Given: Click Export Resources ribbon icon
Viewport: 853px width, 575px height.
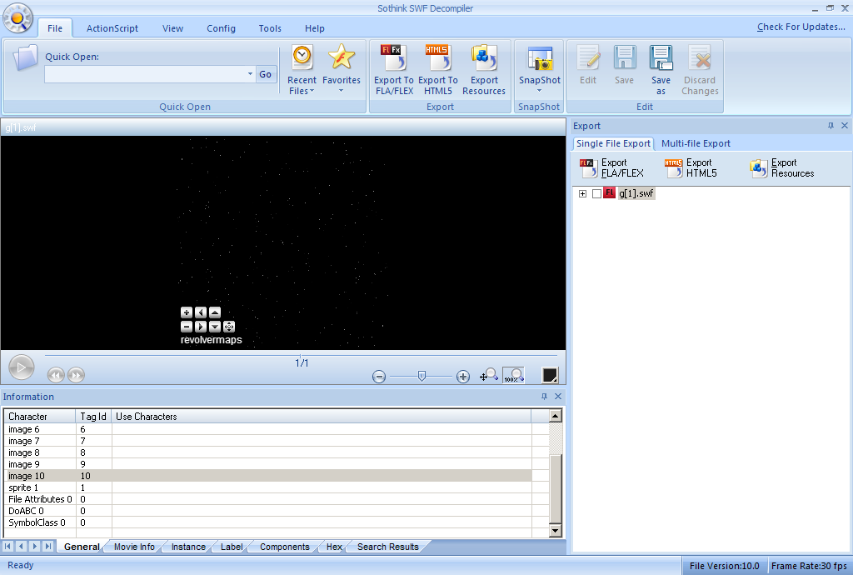Looking at the screenshot, I should tap(484, 70).
